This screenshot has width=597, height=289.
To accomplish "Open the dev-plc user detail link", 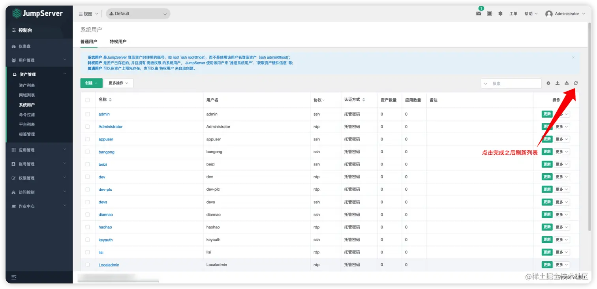I will click(105, 190).
